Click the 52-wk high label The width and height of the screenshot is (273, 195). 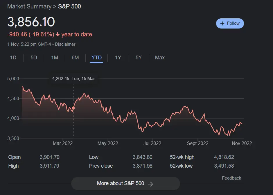182,157
